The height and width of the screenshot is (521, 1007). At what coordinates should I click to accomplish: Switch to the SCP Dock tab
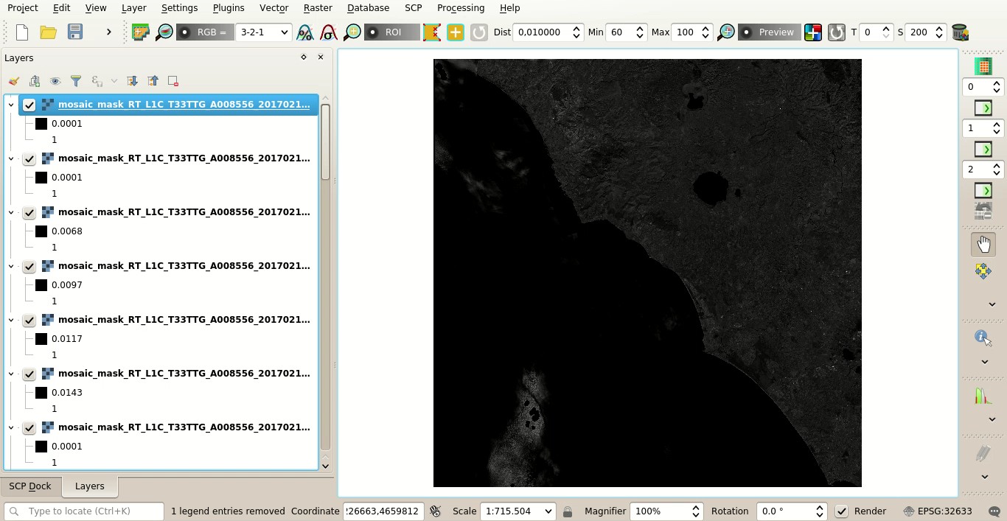[30, 486]
